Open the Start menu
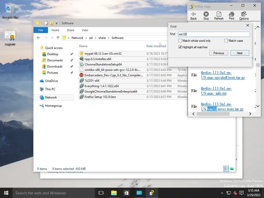264x198 pixels. [x=6, y=193]
